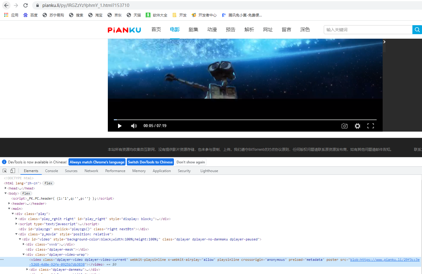Open the 苏宁易购 bookmark
Screen dimensions: 422x274
point(53,15)
